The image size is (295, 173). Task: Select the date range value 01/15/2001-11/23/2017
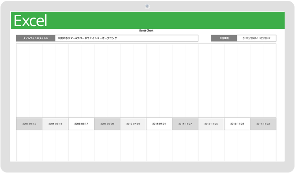coord(257,38)
